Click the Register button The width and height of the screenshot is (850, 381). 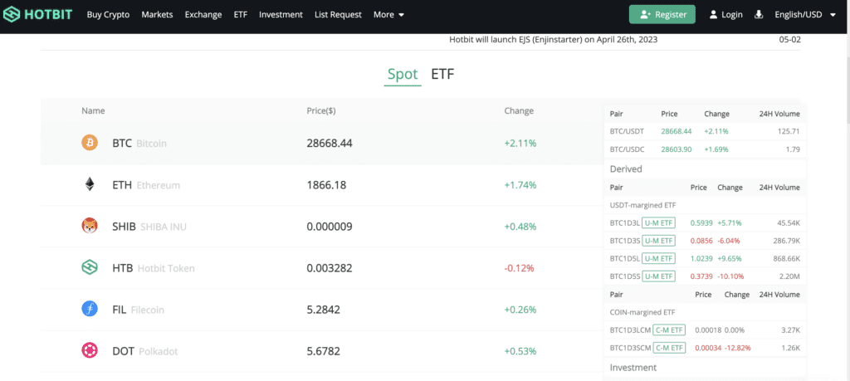click(662, 15)
